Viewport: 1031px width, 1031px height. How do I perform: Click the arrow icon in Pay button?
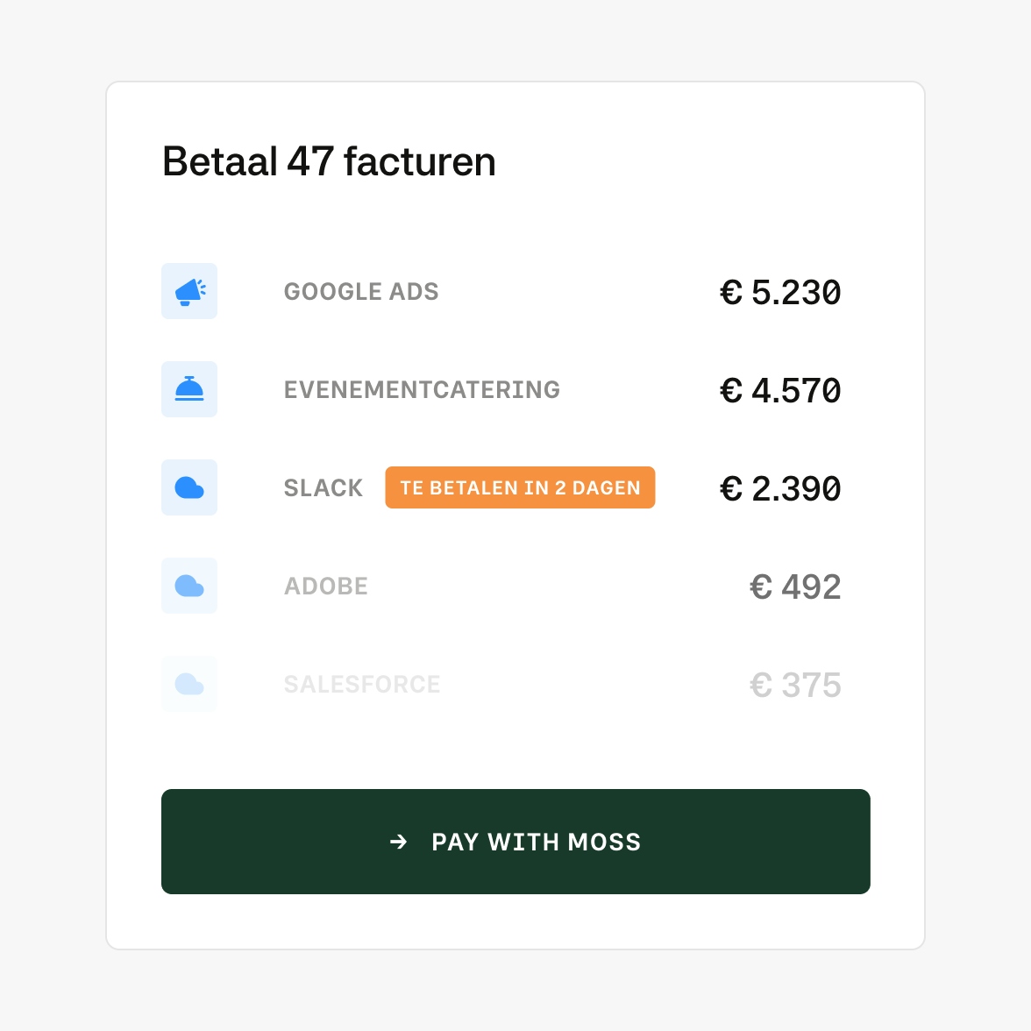tap(399, 842)
